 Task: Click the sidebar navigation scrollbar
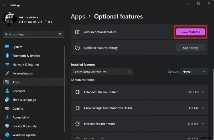pyautogui.click(x=64, y=89)
